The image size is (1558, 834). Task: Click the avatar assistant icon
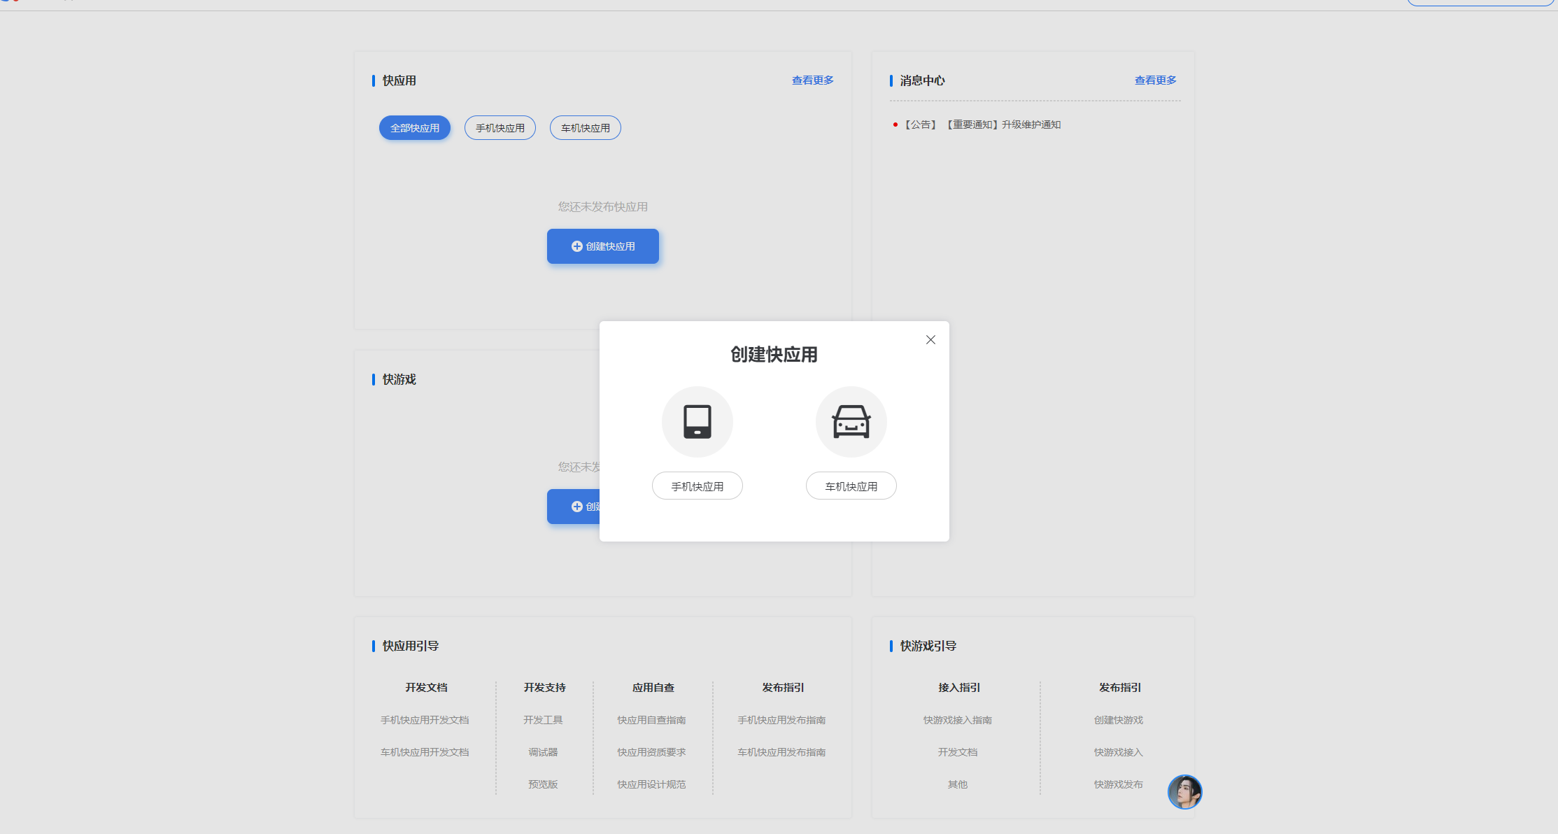1184,792
